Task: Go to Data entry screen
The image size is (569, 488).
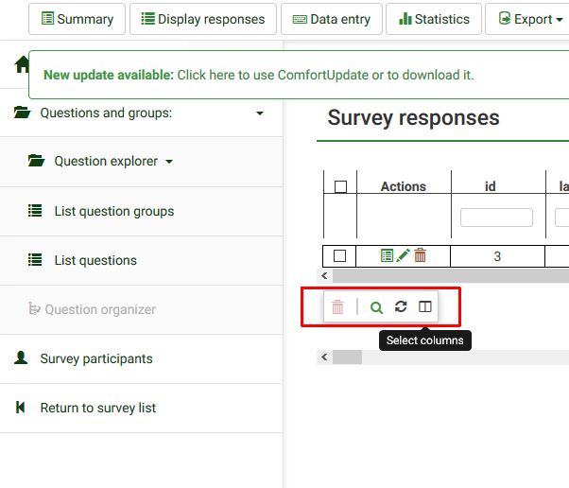Action: 332,19
